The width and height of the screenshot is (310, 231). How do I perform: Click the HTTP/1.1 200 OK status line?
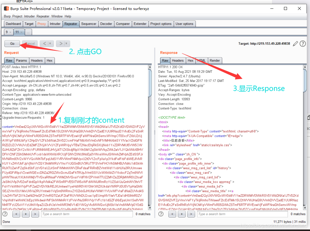click(x=170, y=67)
